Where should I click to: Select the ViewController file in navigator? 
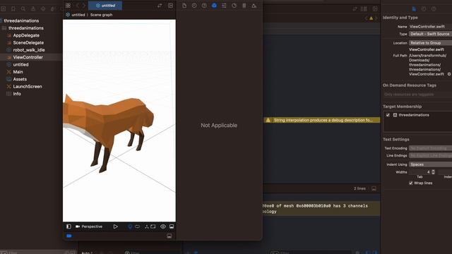coord(28,57)
